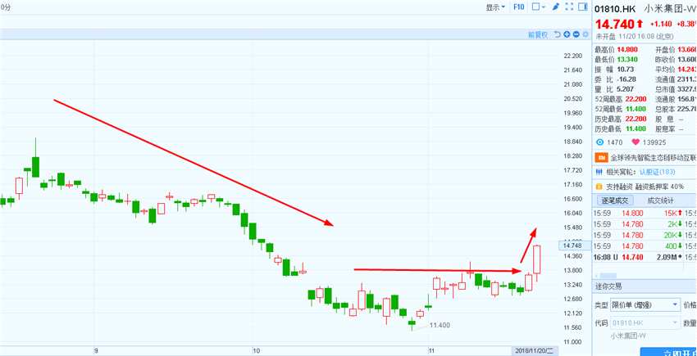Click the 52周最高 22.200 value
The width and height of the screenshot is (697, 356).
(x=635, y=99)
